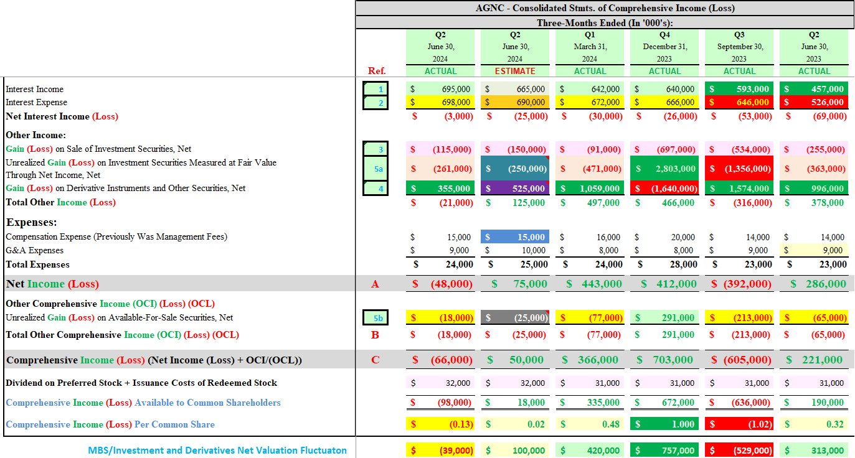
Task: Select the 757,000 net valuation fluctuation cell
Action: point(664,451)
